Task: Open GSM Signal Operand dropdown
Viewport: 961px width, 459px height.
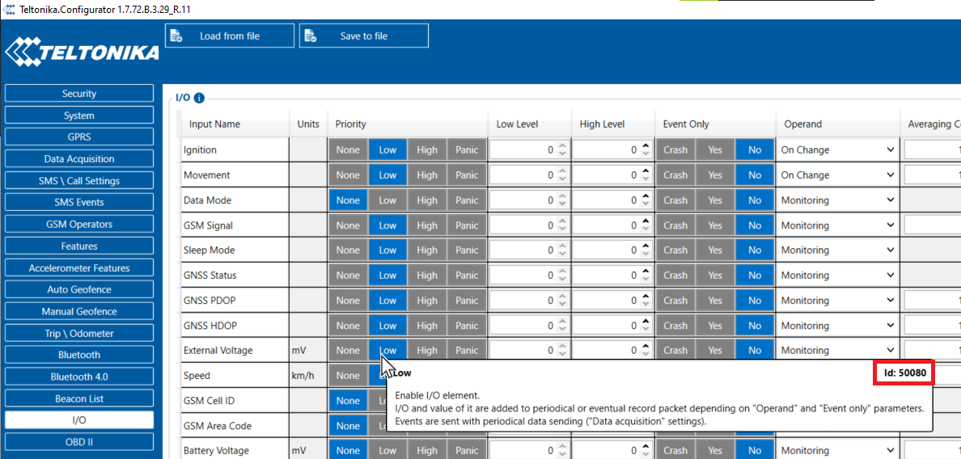Action: click(837, 225)
